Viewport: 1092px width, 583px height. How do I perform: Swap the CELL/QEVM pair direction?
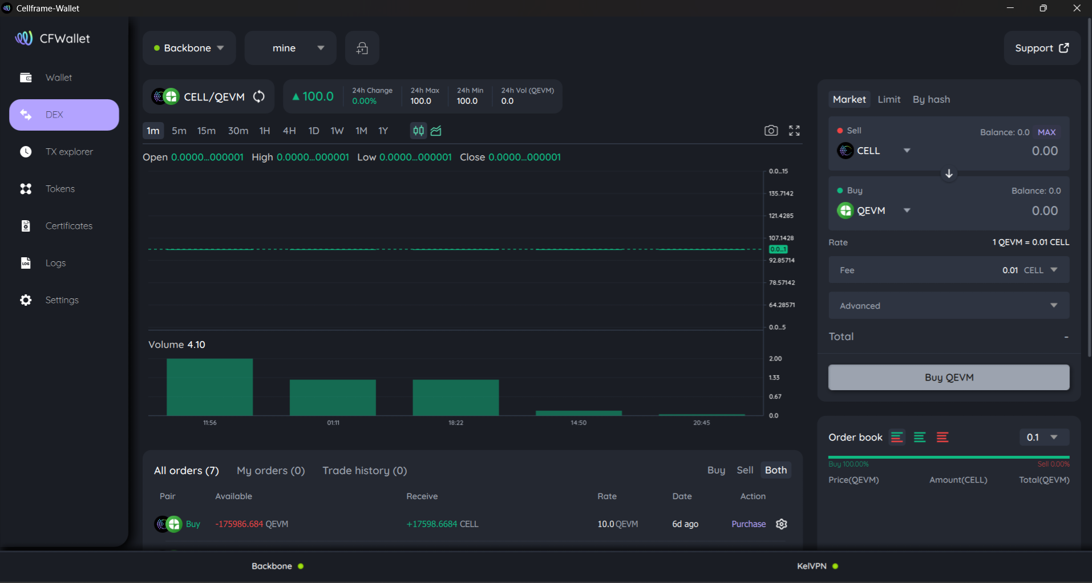tap(259, 96)
